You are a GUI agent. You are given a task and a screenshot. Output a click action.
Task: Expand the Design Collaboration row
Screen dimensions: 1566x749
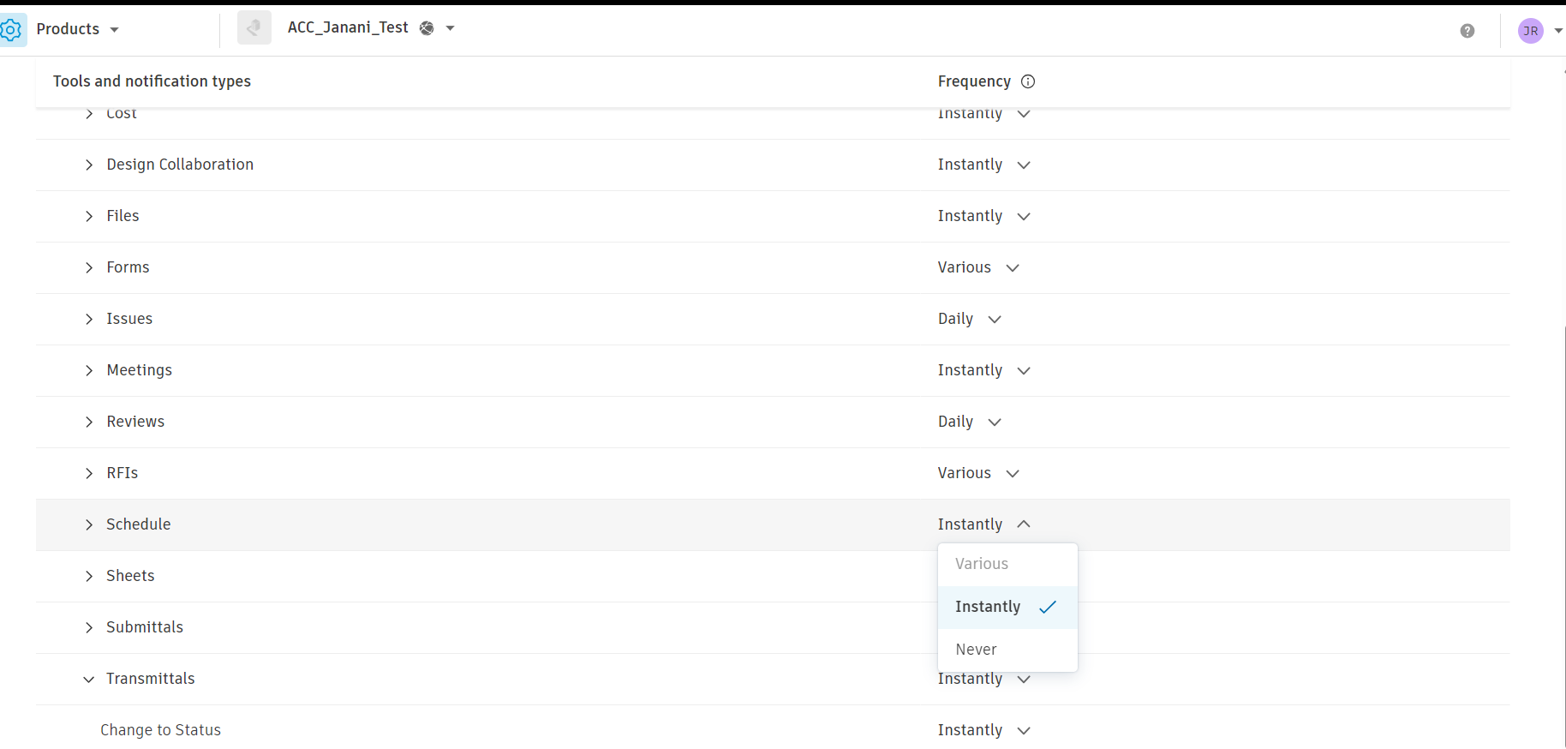tap(89, 165)
